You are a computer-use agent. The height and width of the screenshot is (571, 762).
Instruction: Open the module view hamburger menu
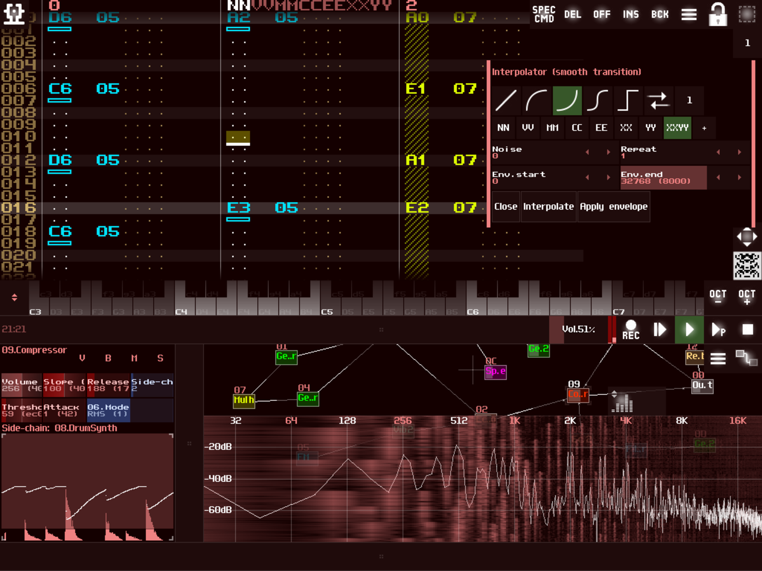point(718,359)
